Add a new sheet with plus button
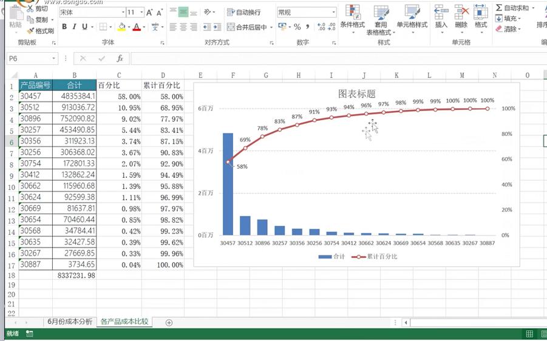The image size is (547, 341). pyautogui.click(x=169, y=323)
